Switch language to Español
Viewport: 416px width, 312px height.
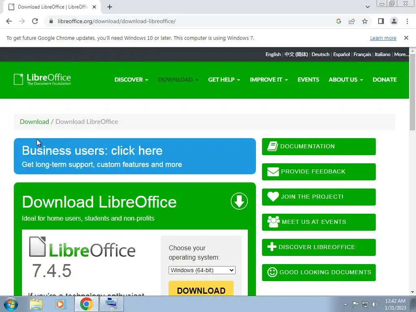click(x=341, y=54)
